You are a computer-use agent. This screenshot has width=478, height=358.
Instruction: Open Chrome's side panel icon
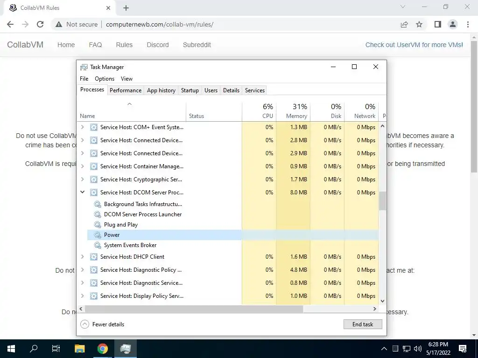pos(438,24)
